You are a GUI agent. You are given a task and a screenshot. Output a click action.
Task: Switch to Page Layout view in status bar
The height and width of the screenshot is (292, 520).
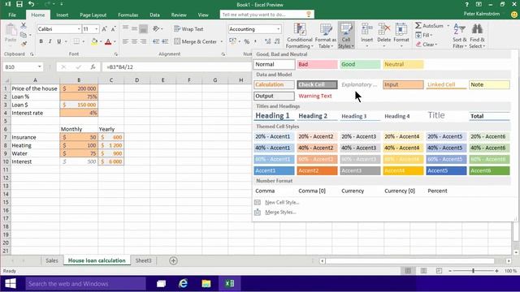(x=423, y=271)
